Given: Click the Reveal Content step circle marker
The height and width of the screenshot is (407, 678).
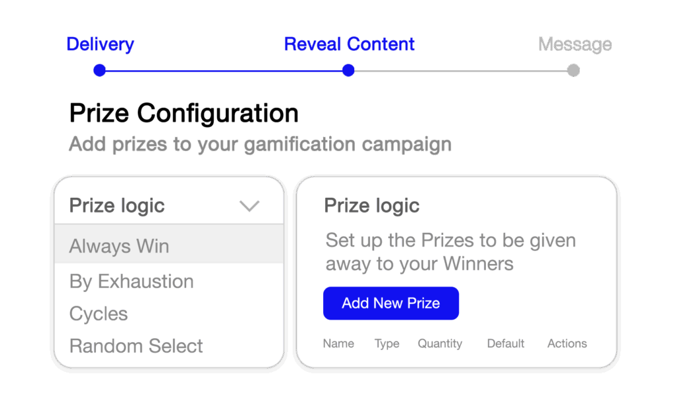Looking at the screenshot, I should click(349, 70).
